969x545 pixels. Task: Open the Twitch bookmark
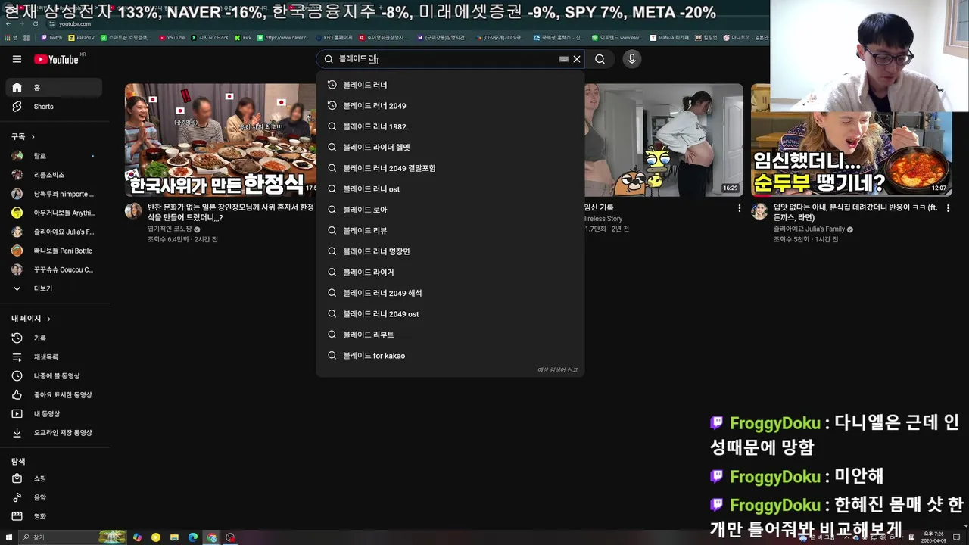51,37
